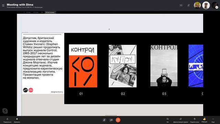This screenshot has width=220, height=124.
Task: Start recording with the Записать button
Action: pyautogui.click(x=17, y=120)
